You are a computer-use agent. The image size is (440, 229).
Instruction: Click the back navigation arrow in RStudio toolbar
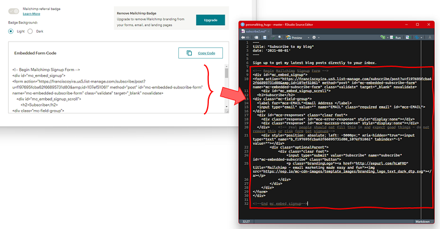[x=243, y=37]
